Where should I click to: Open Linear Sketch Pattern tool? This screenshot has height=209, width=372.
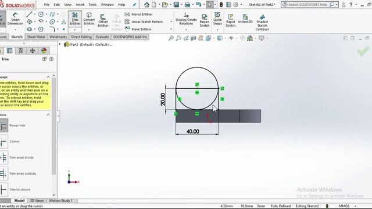point(144,21)
